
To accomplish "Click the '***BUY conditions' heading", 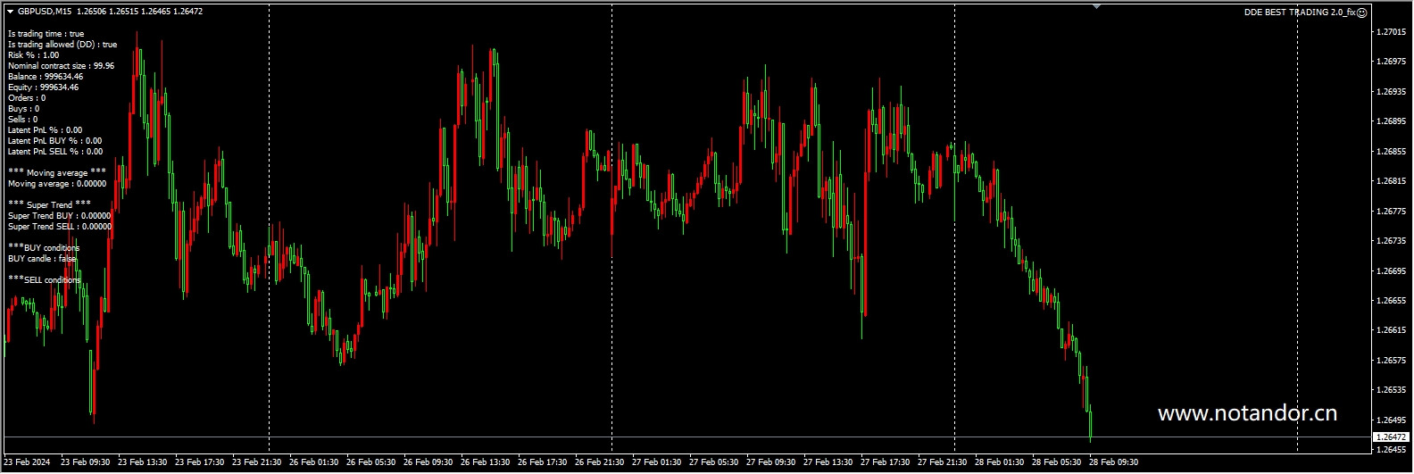I will 44,248.
